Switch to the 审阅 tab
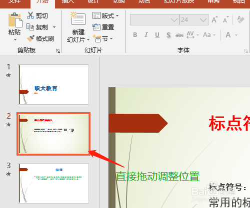 (x=213, y=1)
